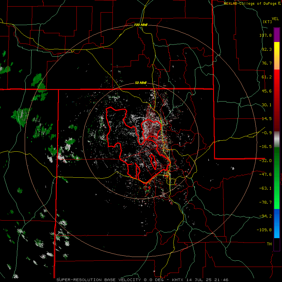Click the 14.5 legend value
Screen dimensions: 282x282
[267, 119]
